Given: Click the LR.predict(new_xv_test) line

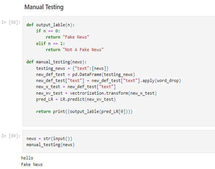Looking at the screenshot, I should point(76,99).
